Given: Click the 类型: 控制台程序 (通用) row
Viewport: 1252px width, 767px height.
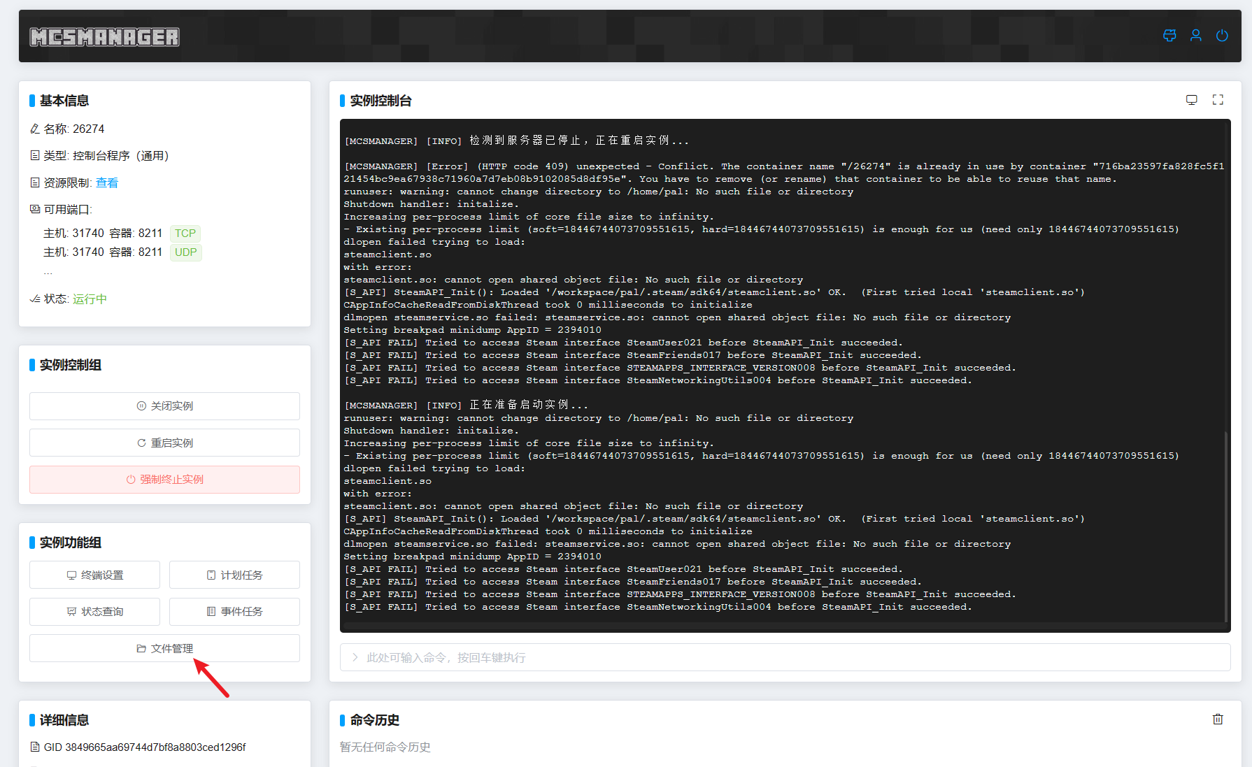Looking at the screenshot, I should click(99, 156).
